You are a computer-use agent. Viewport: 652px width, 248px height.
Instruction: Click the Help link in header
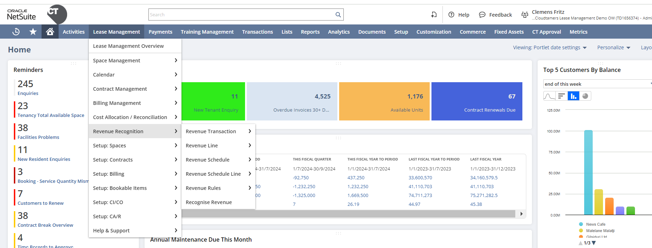(x=463, y=15)
